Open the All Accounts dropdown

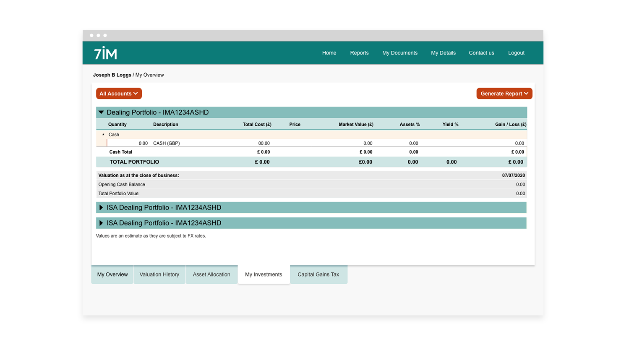pyautogui.click(x=119, y=93)
